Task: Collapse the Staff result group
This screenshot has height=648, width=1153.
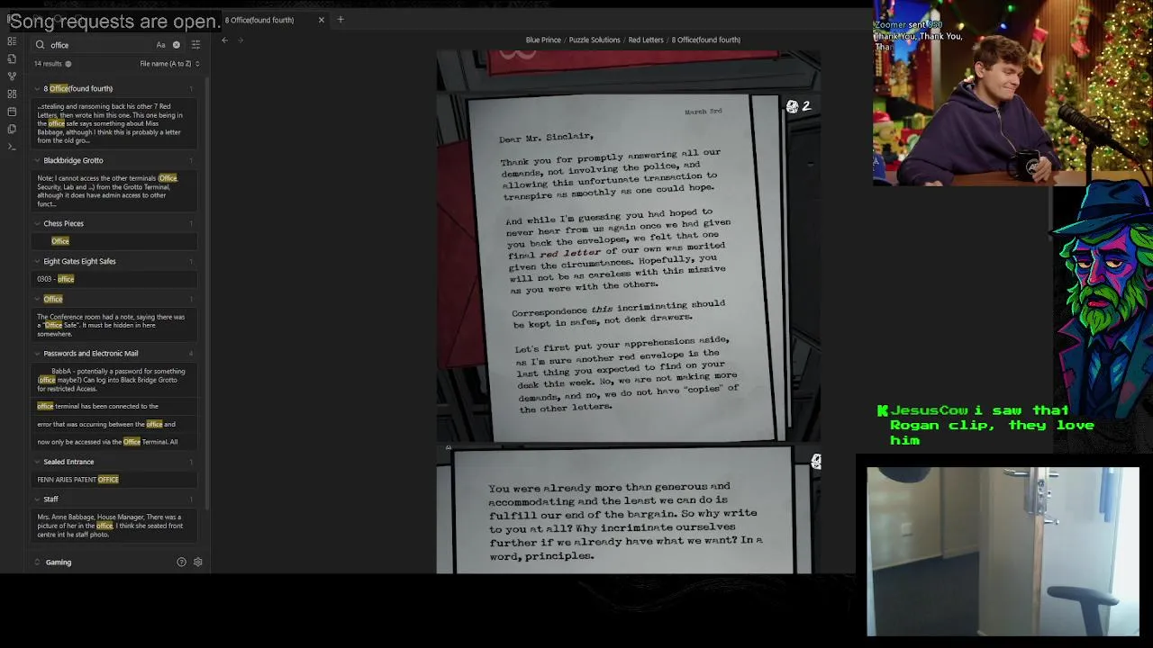Action: (x=38, y=499)
